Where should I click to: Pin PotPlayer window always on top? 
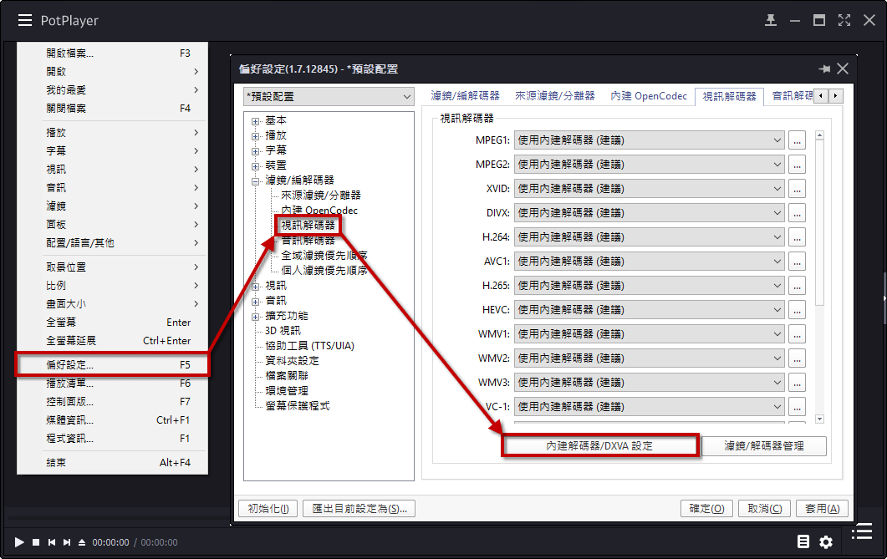[771, 21]
